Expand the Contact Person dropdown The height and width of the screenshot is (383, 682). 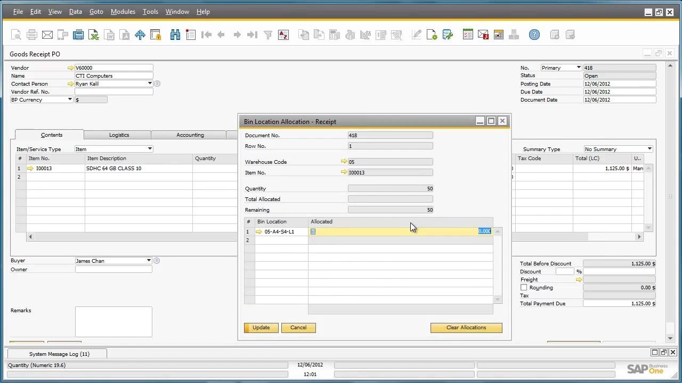point(150,84)
